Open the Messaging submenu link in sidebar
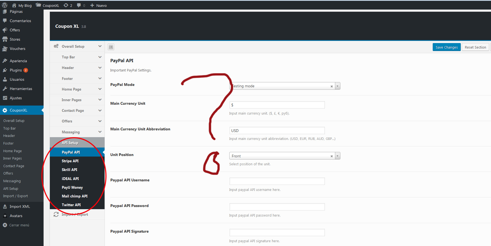The image size is (491, 246). point(12,181)
